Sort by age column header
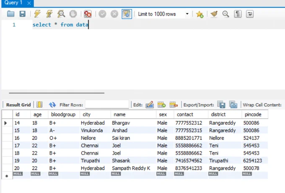 point(39,115)
